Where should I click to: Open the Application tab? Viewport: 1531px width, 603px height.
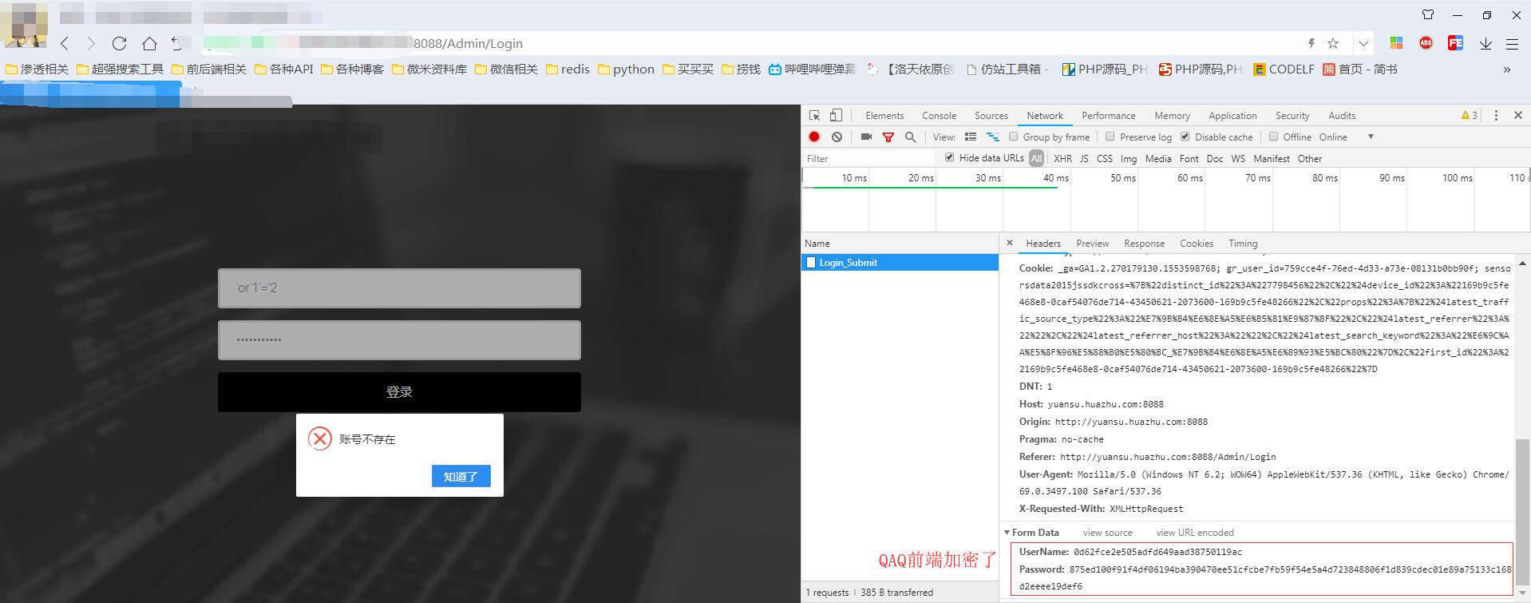pos(1232,116)
